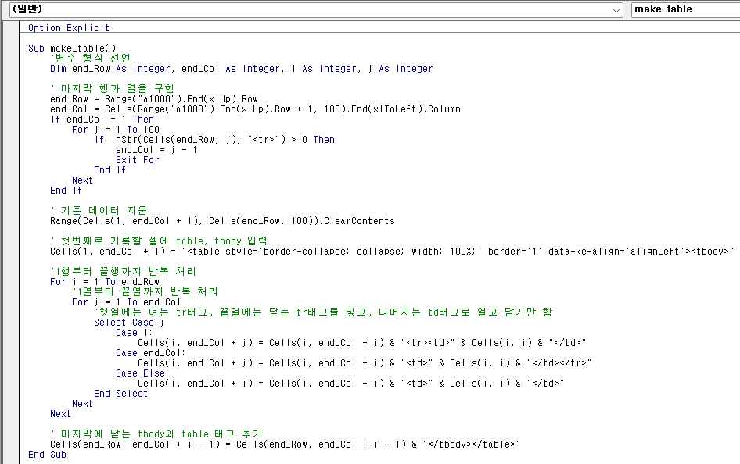Click the ClearContents Range line
740x464 pixels.
click(222, 221)
